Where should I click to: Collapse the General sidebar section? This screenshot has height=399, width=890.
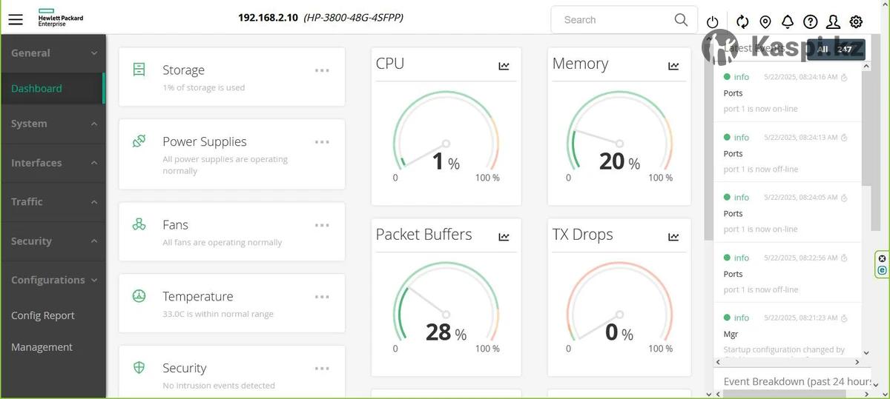point(52,53)
